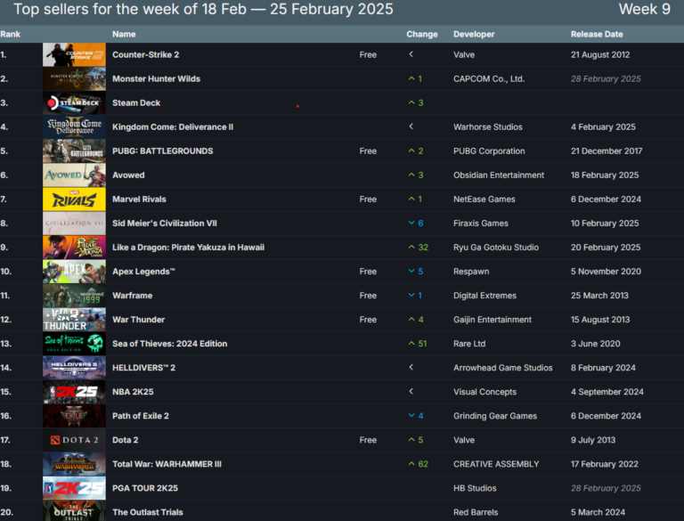
Task: Click the Release Date column header
Action: (597, 34)
